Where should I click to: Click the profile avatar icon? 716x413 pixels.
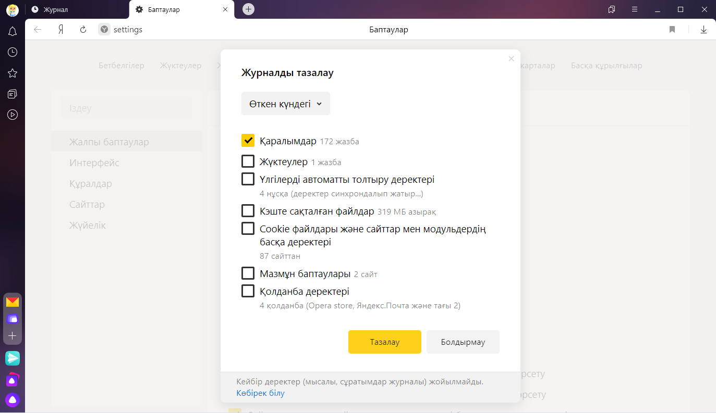click(x=13, y=9)
